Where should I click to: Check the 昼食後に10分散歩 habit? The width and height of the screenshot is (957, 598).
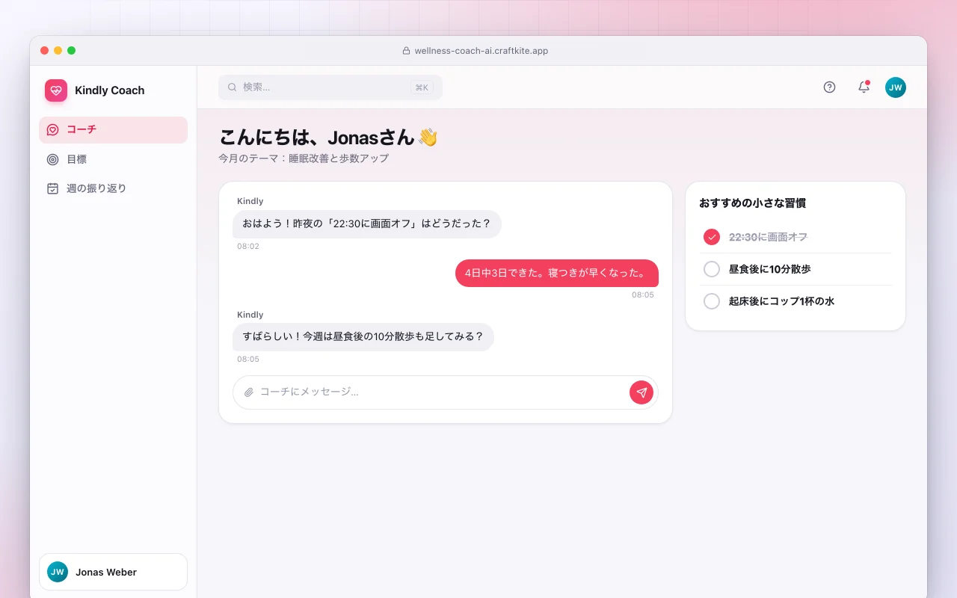coord(712,269)
